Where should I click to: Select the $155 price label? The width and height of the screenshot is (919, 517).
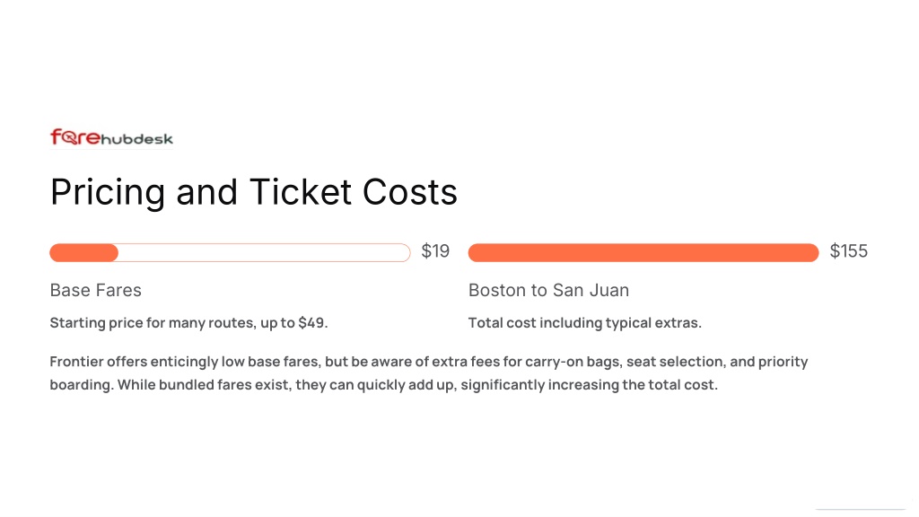click(849, 251)
